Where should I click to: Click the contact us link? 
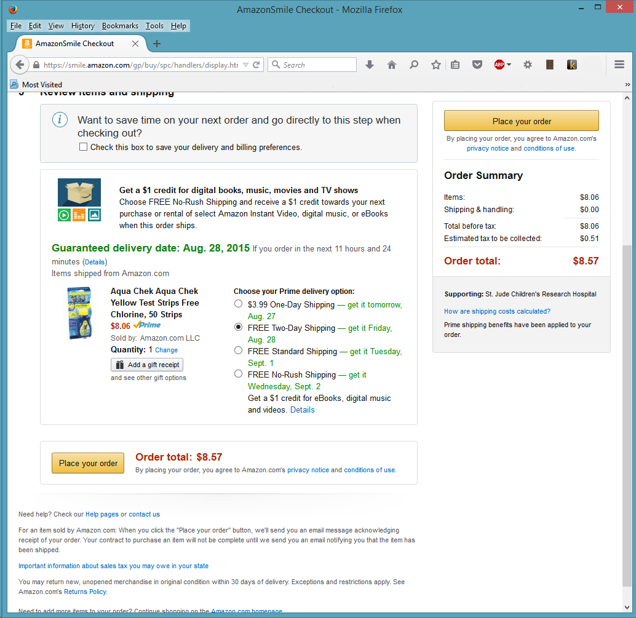tap(144, 514)
